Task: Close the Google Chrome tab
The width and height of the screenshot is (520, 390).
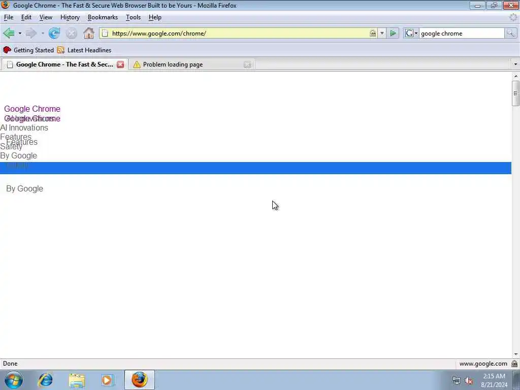Action: (x=120, y=64)
